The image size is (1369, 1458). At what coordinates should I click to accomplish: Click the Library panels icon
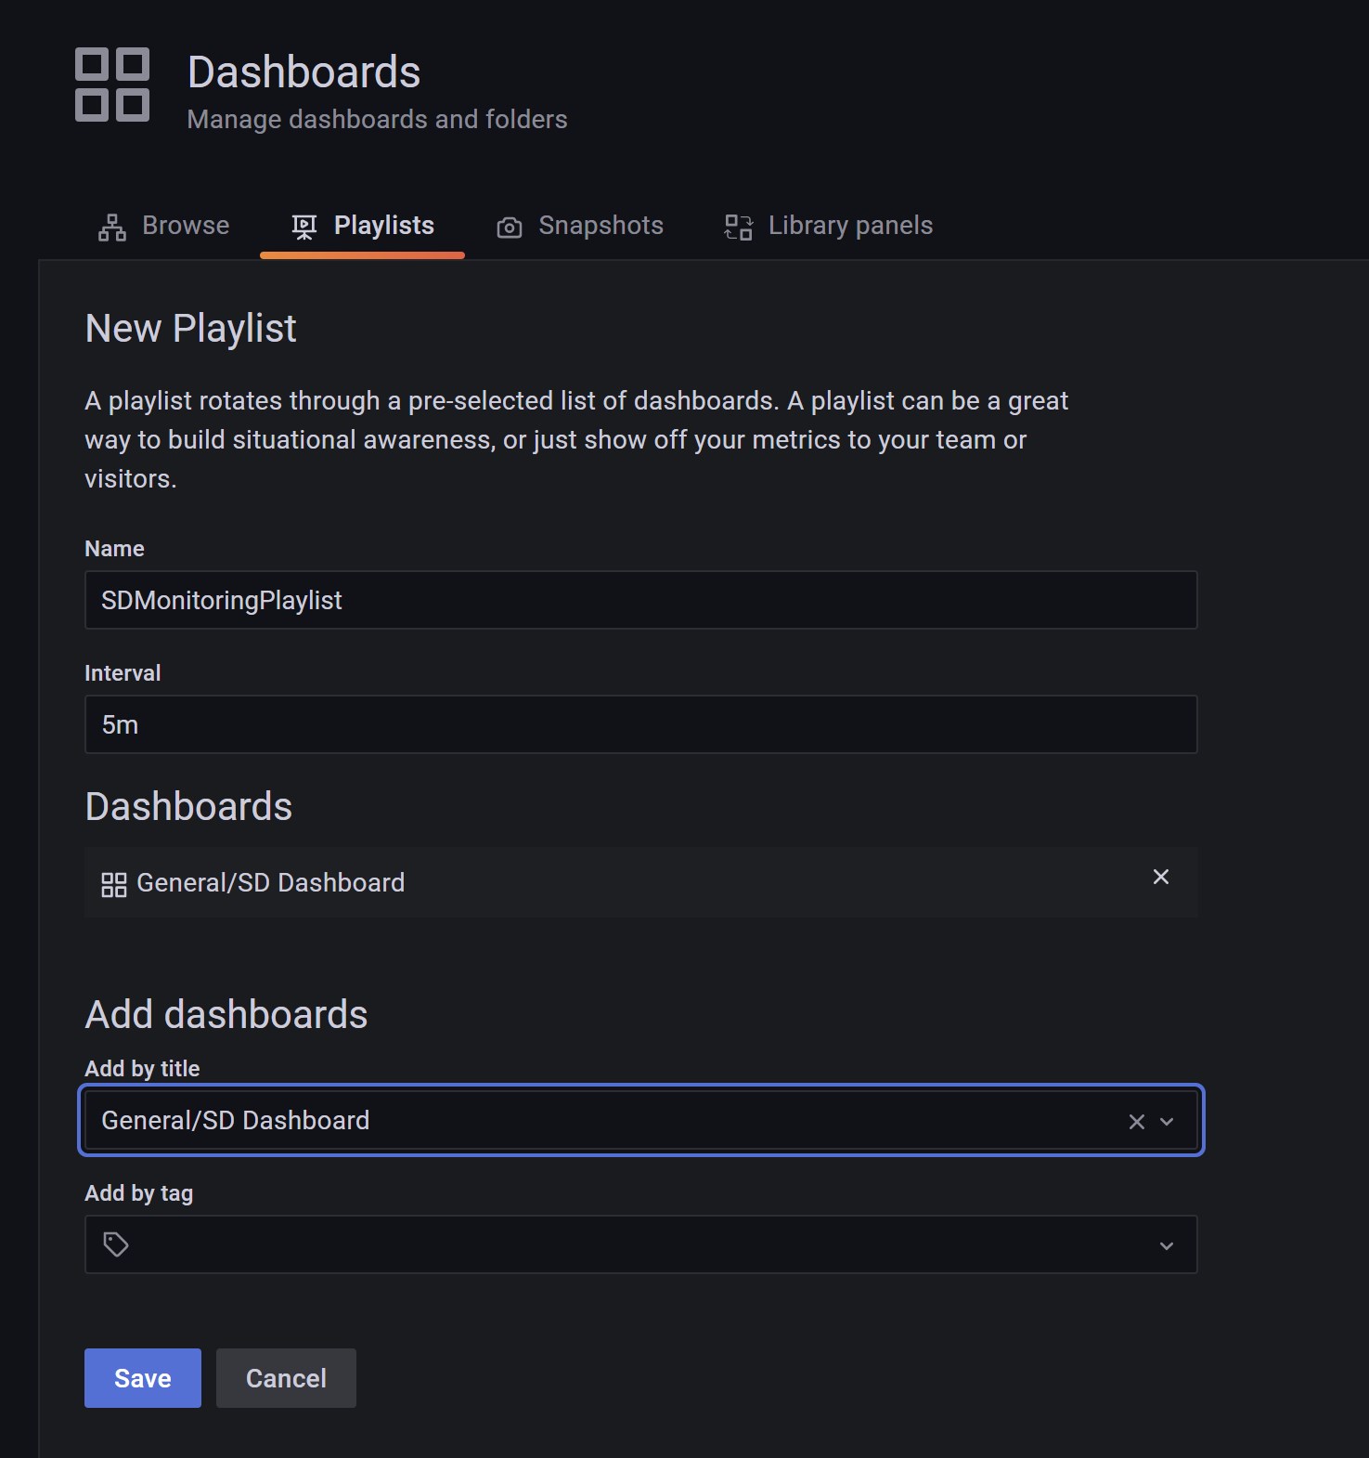[738, 227]
